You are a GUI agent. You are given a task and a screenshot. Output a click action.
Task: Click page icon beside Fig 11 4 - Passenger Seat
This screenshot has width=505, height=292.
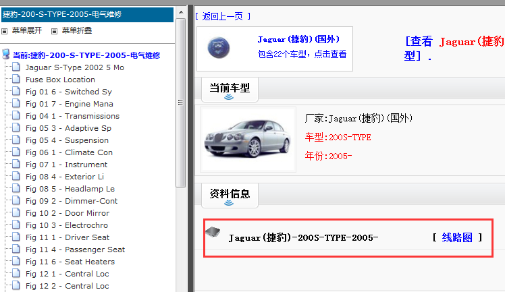(16, 249)
